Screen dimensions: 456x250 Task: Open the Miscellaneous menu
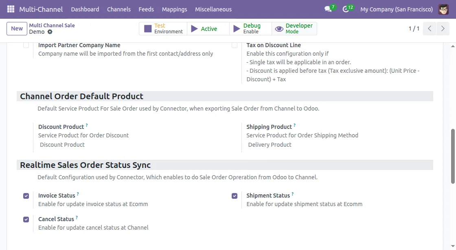[x=213, y=9]
